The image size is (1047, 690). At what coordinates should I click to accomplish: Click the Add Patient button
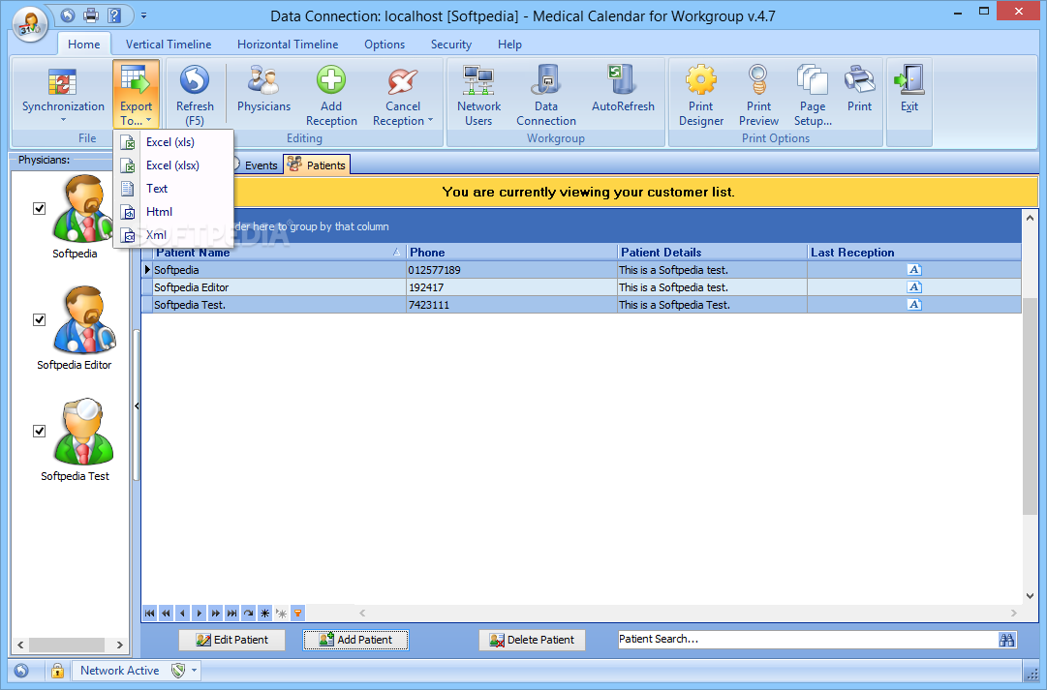pyautogui.click(x=355, y=640)
